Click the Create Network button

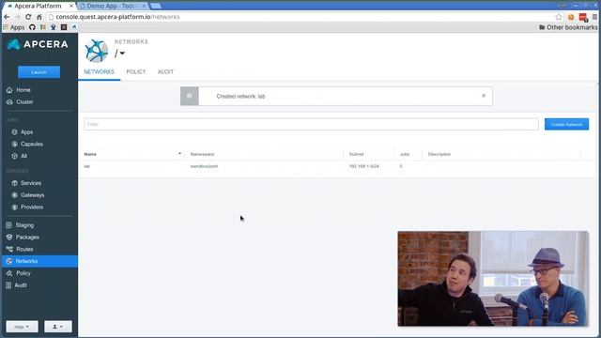tap(566, 124)
